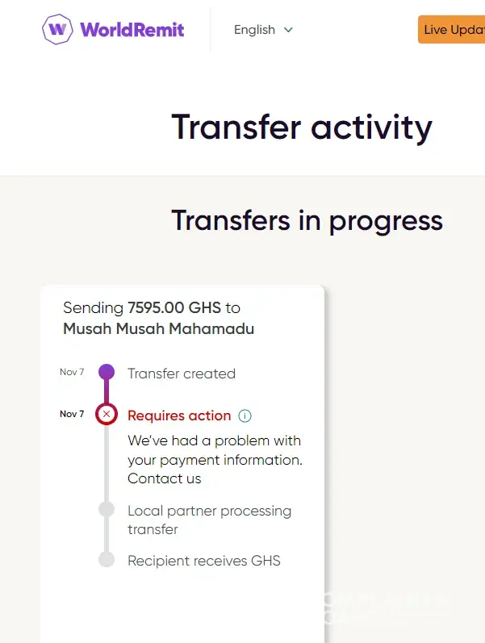Click the 7595.00 GHS sending amount
The width and height of the screenshot is (485, 643).
pyautogui.click(x=174, y=307)
